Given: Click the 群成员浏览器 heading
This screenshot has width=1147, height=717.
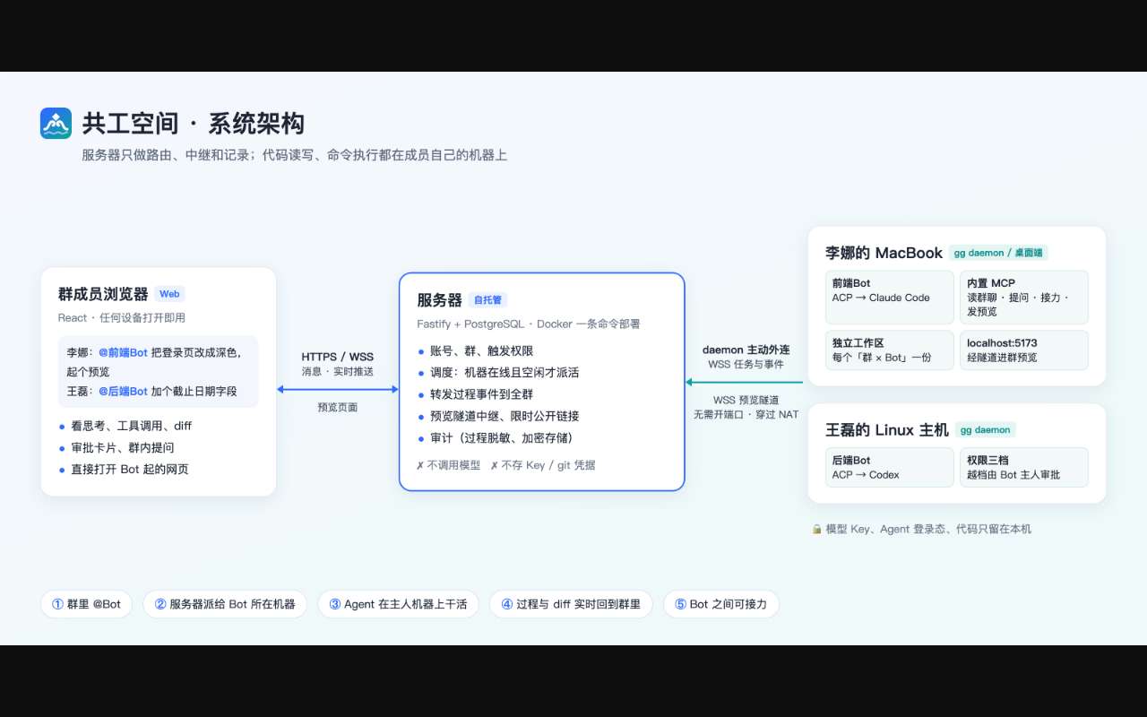Looking at the screenshot, I should coord(103,294).
